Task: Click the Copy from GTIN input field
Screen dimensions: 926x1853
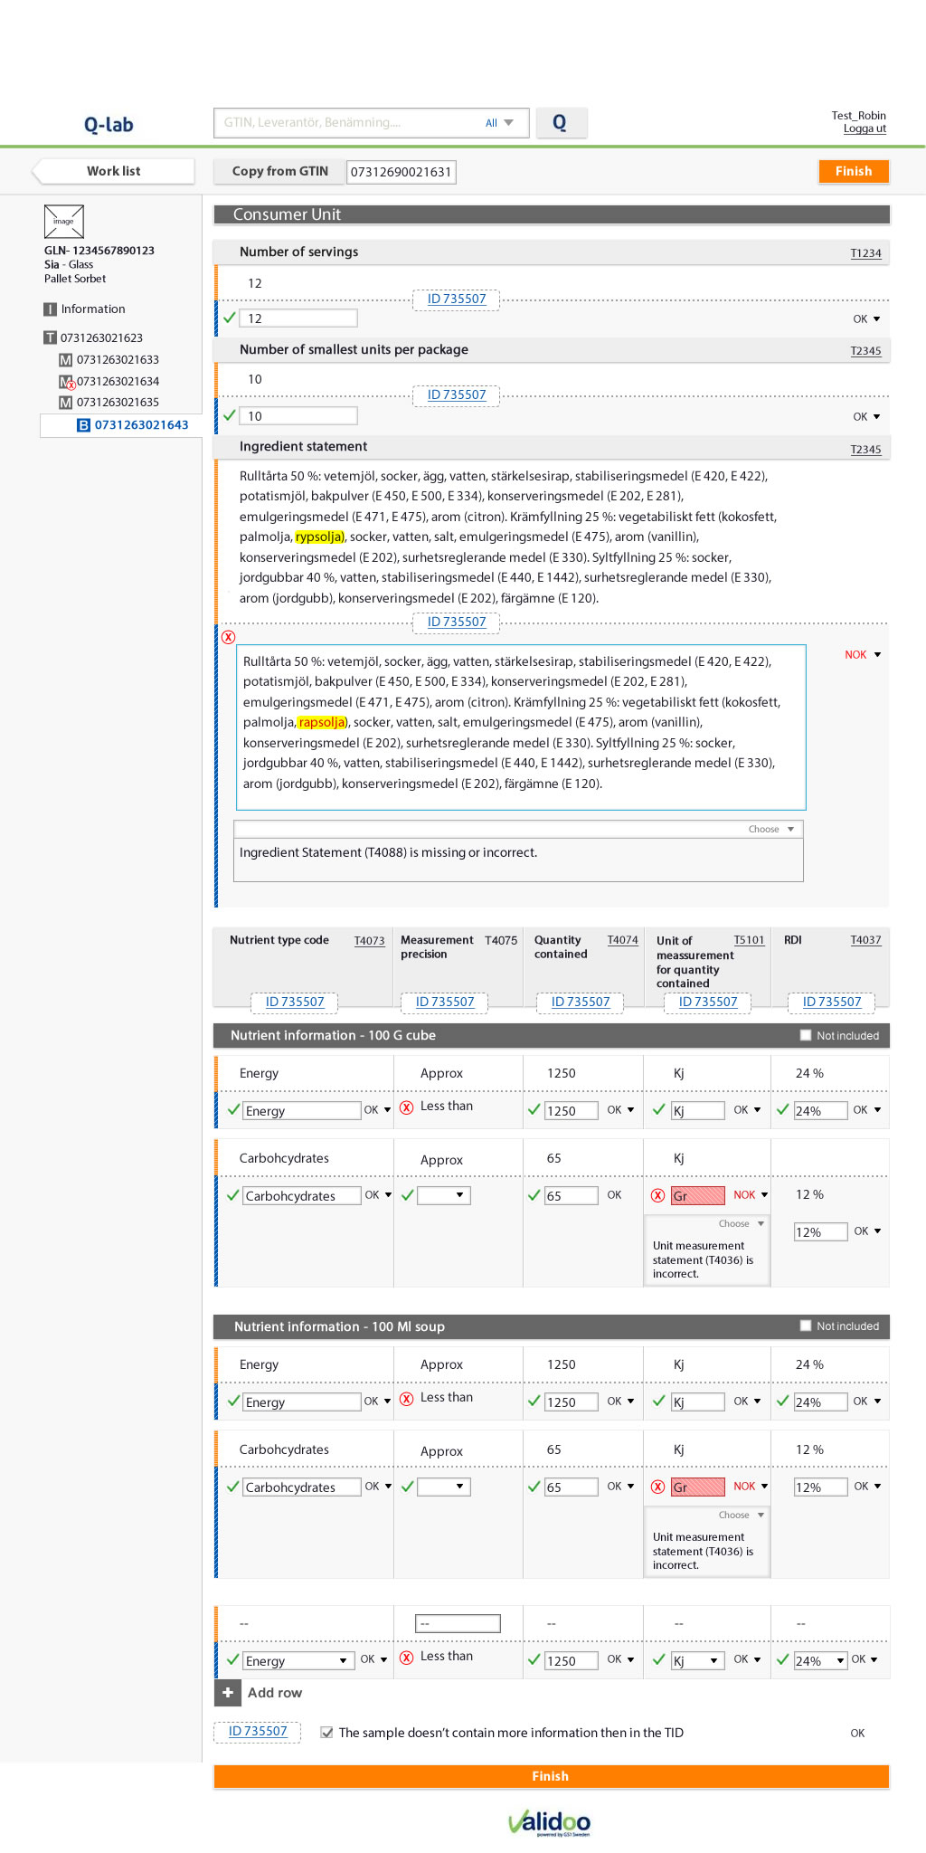Action: (402, 172)
